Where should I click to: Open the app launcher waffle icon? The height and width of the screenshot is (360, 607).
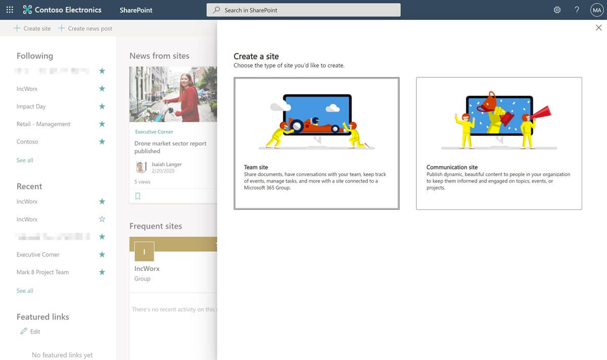click(10, 10)
